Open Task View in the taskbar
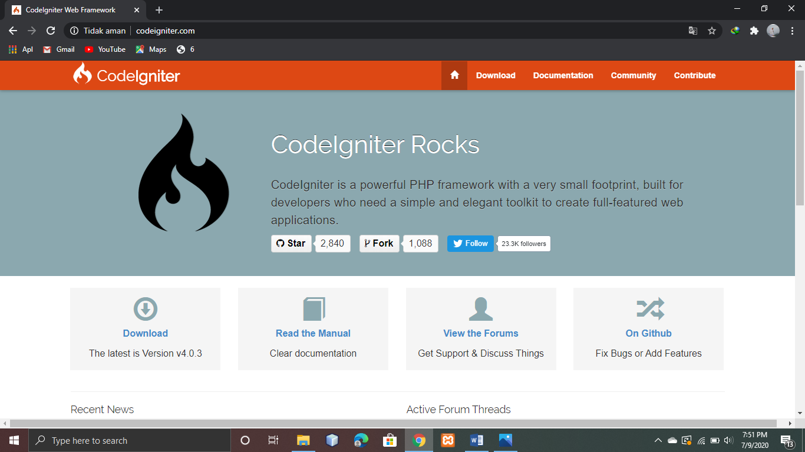 point(273,440)
